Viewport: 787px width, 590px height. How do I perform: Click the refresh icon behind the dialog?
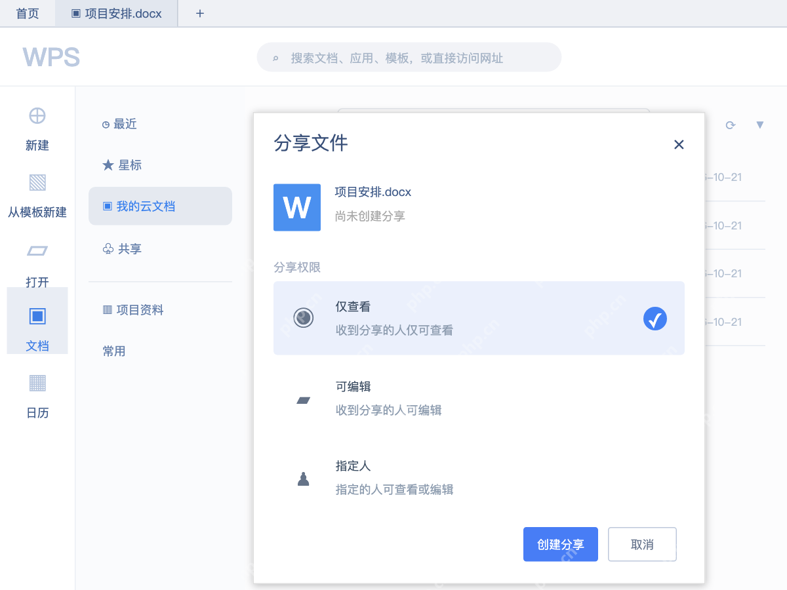pos(730,125)
